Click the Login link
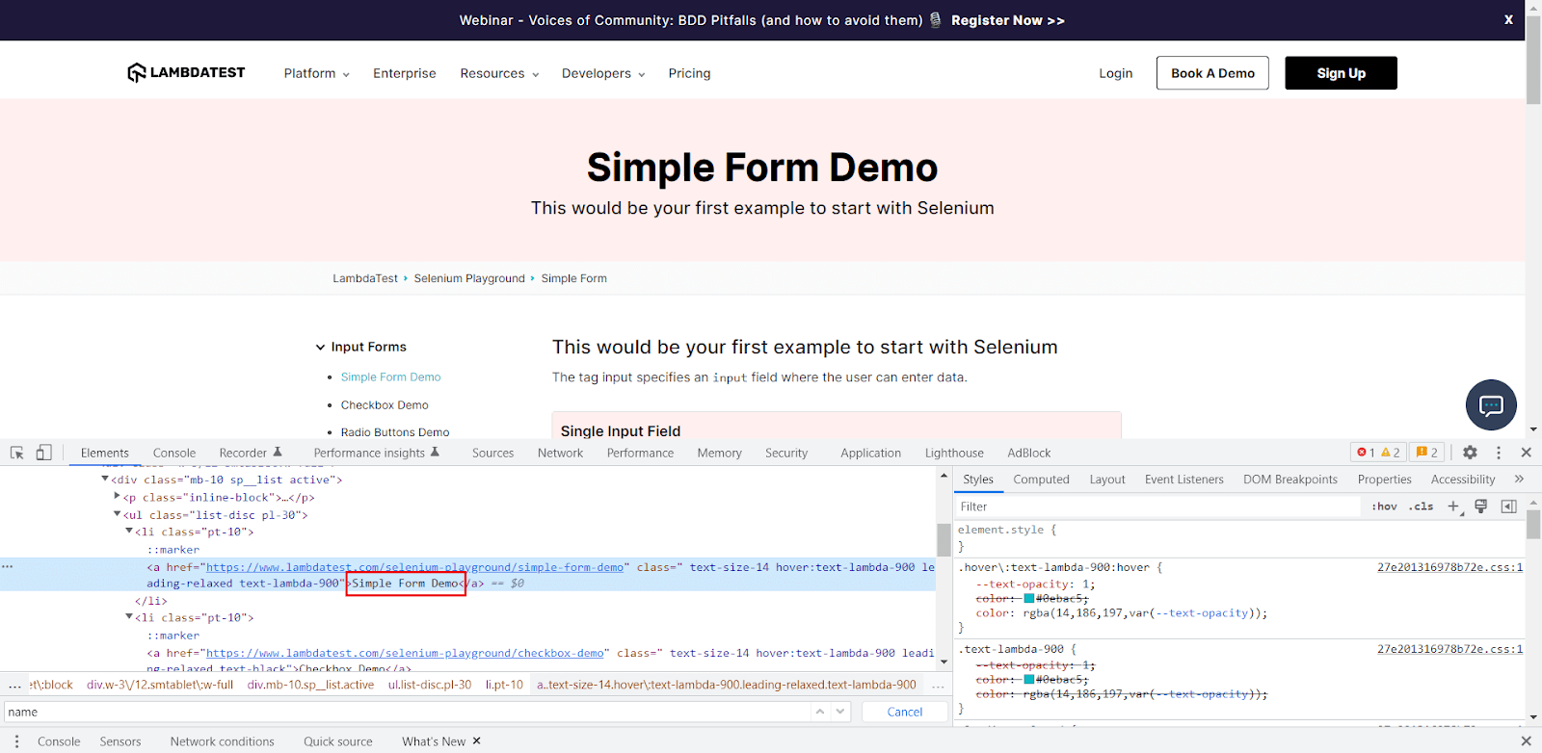Viewport: 1542px width, 753px height. (x=1116, y=73)
